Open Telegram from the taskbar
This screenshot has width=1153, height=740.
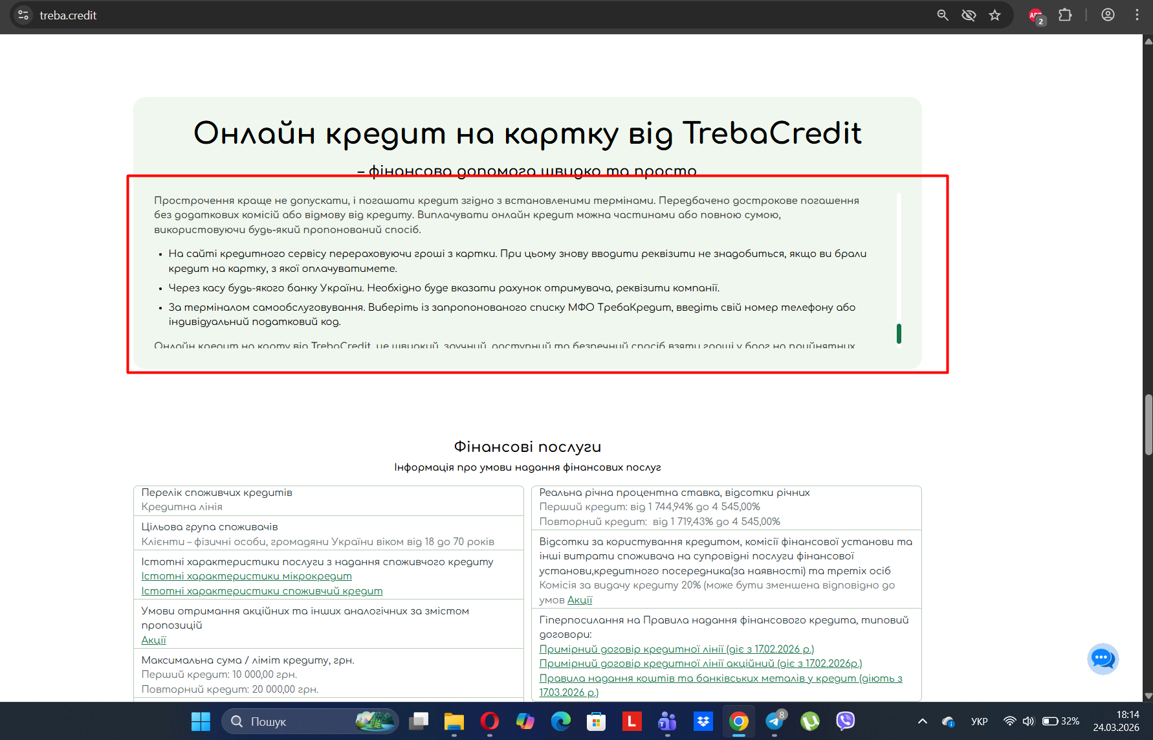pos(774,721)
